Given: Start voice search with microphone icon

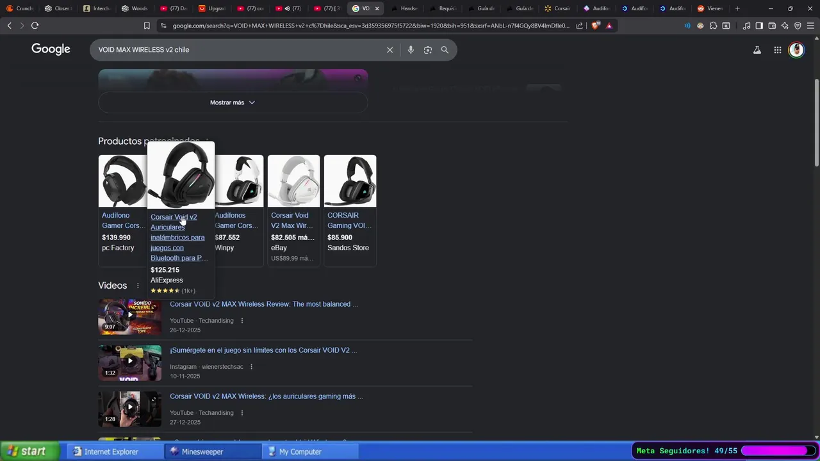Looking at the screenshot, I should coord(411,50).
